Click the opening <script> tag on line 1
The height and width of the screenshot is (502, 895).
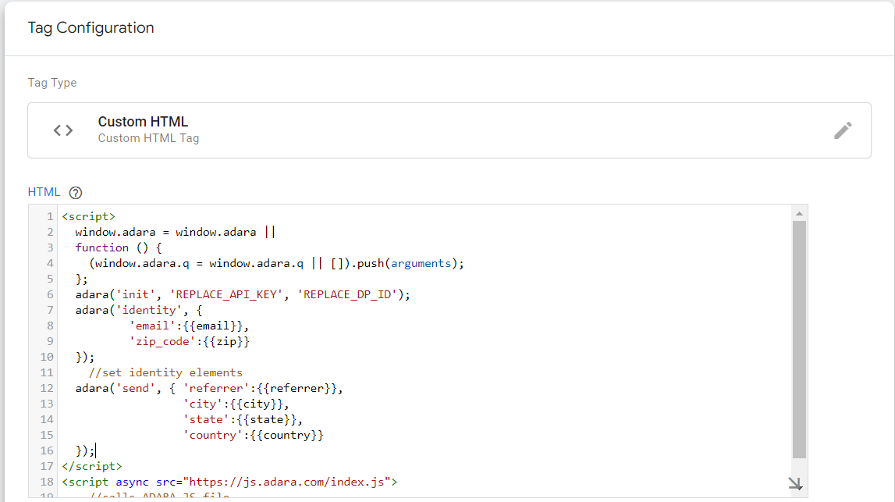tap(88, 216)
